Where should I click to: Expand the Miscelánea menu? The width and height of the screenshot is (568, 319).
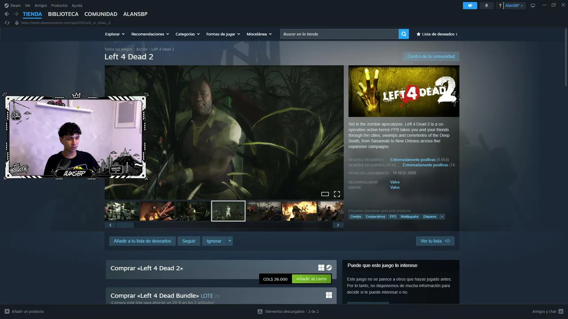click(259, 34)
